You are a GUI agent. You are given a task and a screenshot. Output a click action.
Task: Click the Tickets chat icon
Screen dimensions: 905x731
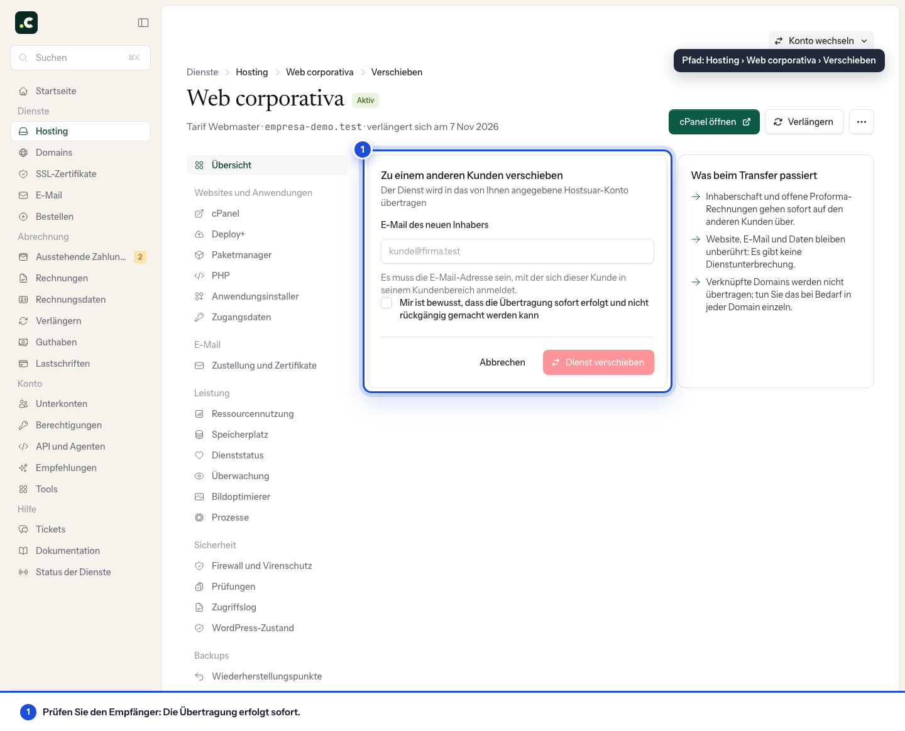(x=23, y=529)
